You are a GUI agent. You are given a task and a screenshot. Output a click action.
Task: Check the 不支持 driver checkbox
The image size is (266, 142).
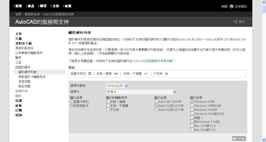tap(108, 109)
